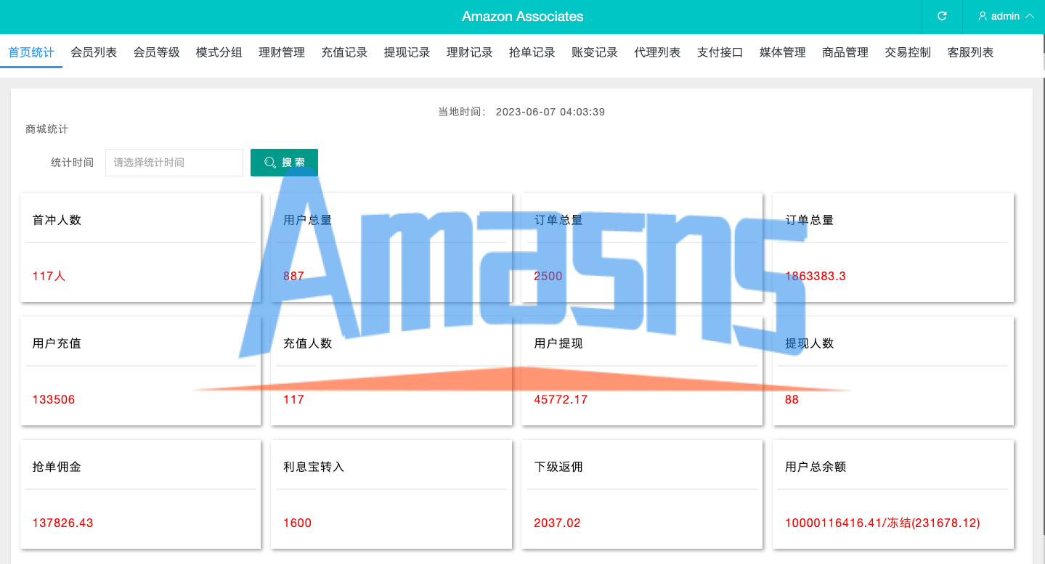The width and height of the screenshot is (1045, 564).
Task: Open the 商品管理 tab
Action: pyautogui.click(x=845, y=52)
